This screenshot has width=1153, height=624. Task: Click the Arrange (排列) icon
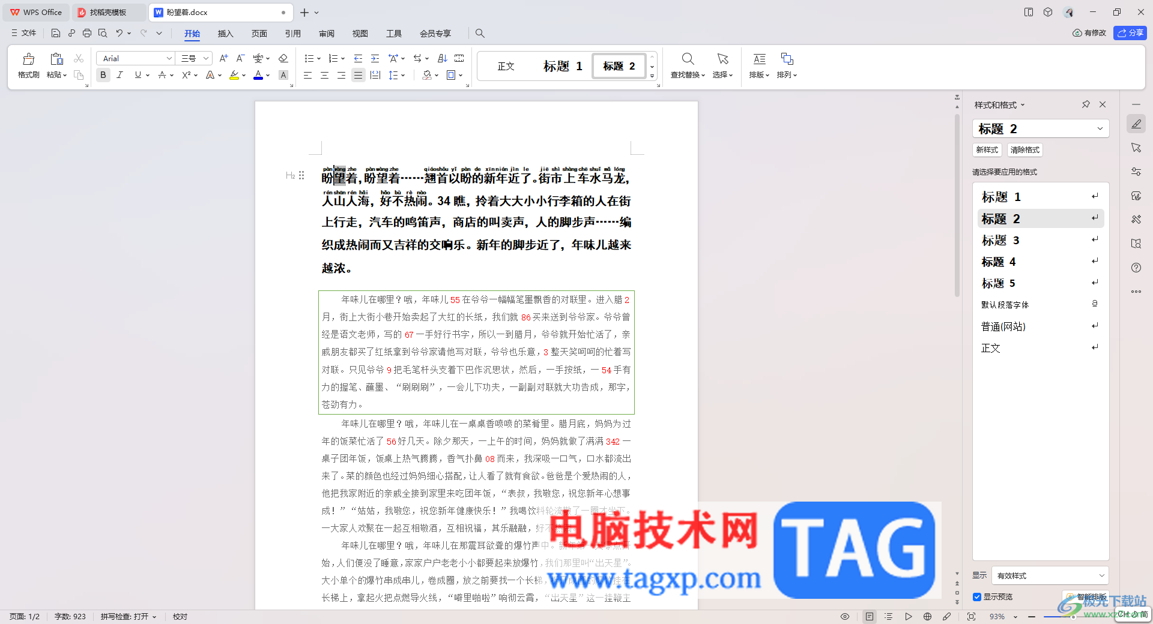click(x=787, y=59)
